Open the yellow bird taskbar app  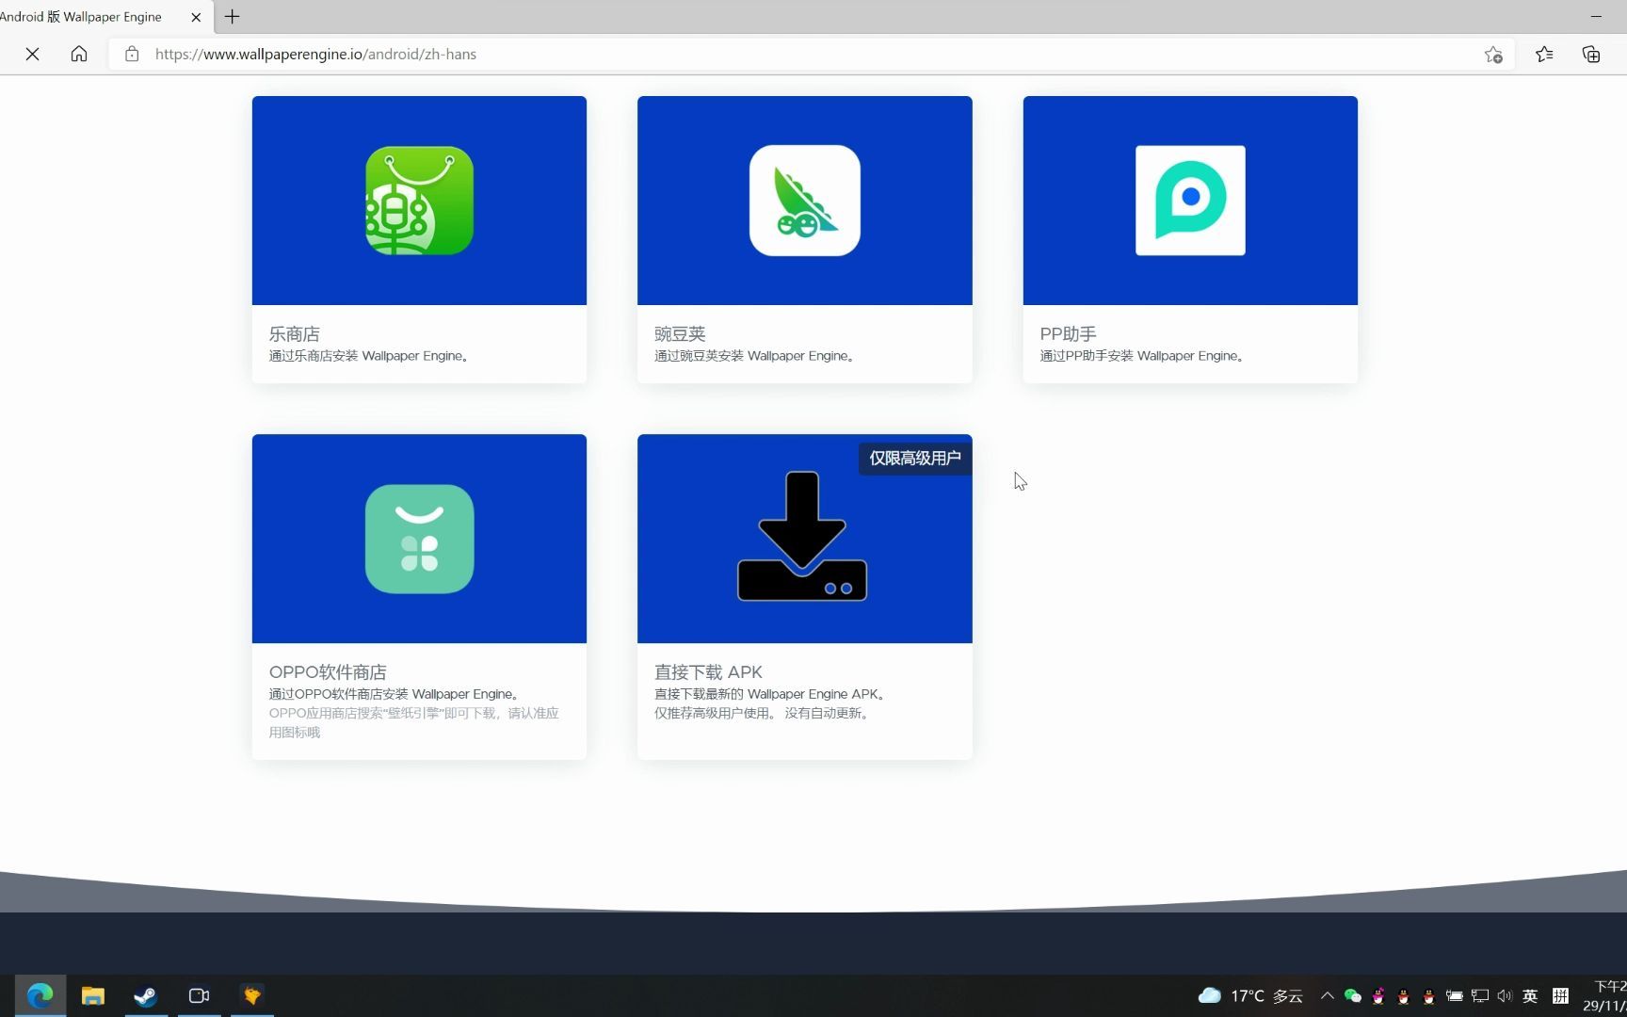(x=251, y=995)
